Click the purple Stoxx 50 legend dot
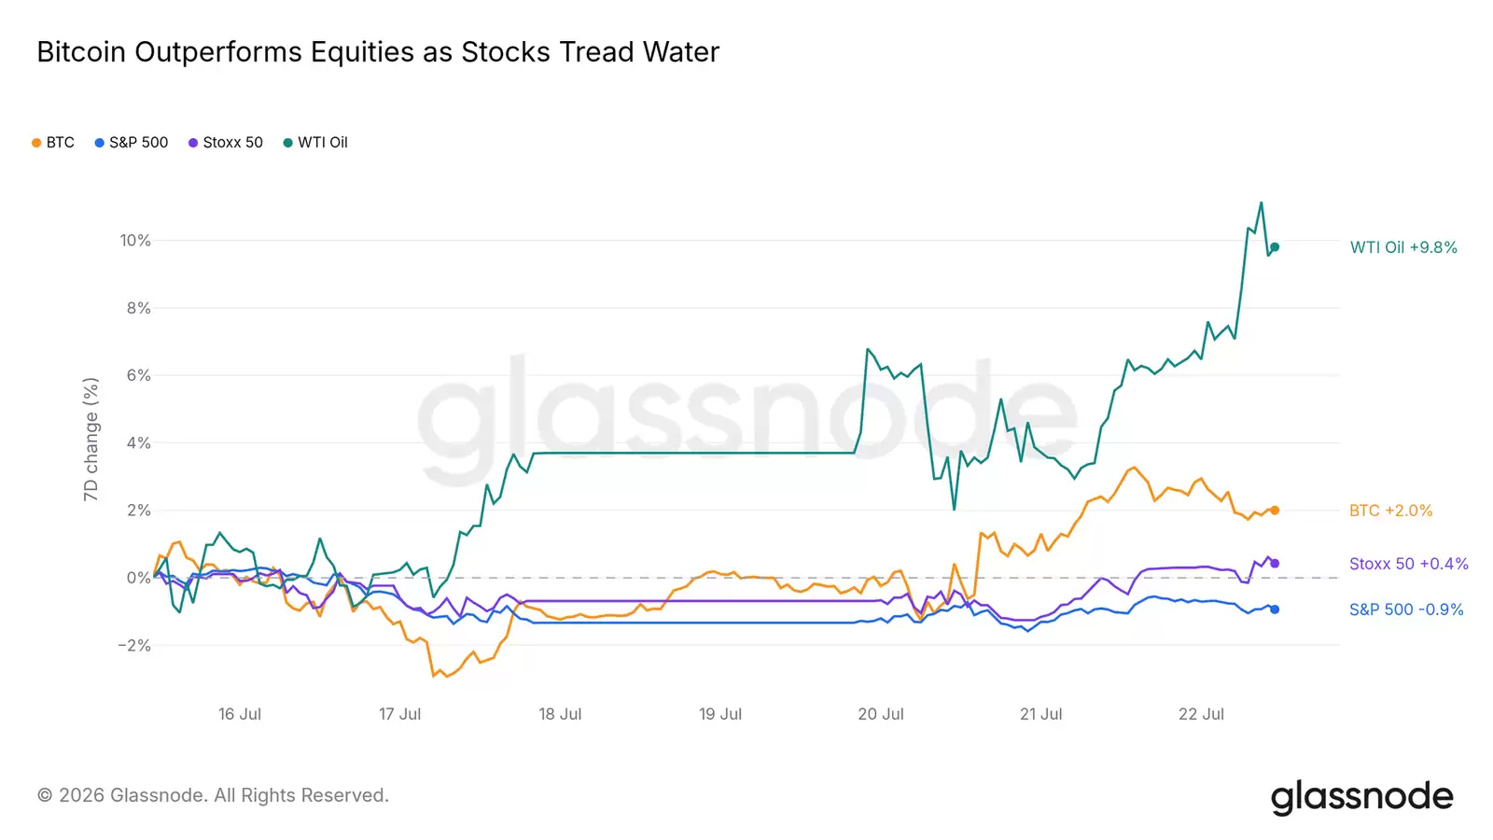1493x840 pixels. pos(193,143)
